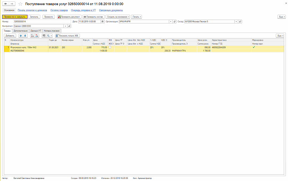Screen dimensions: 288x181
Task: Switch to the Дополнительно tab
Action: pos(20,31)
